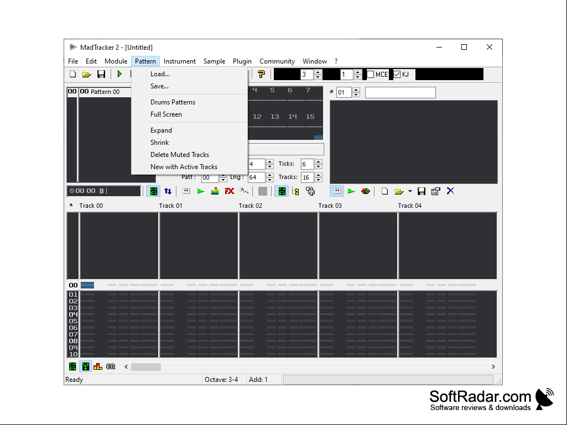Create a new instrument with the blank page icon
The height and width of the screenshot is (425, 567).
385,191
